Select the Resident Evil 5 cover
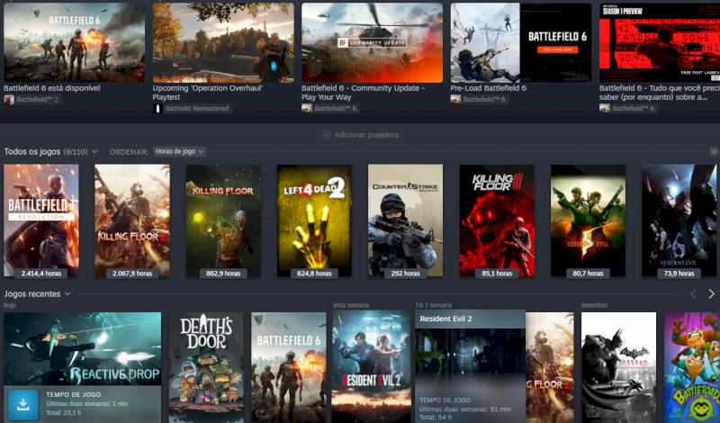720x423 pixels. point(589,220)
